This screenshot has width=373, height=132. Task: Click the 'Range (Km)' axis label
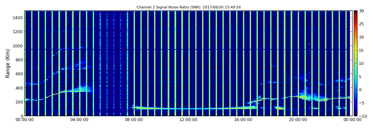[8, 64]
